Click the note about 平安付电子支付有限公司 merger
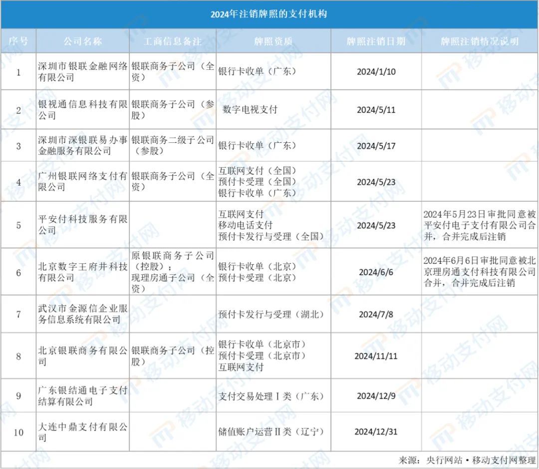 click(x=480, y=225)
